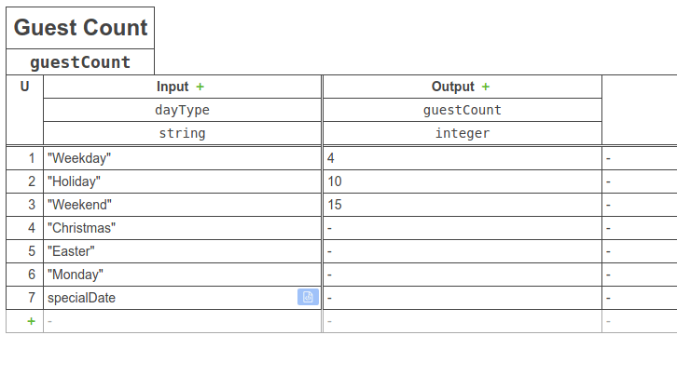Edit the "Weekday" input entry
The height and width of the screenshot is (389, 677).
tap(182, 158)
